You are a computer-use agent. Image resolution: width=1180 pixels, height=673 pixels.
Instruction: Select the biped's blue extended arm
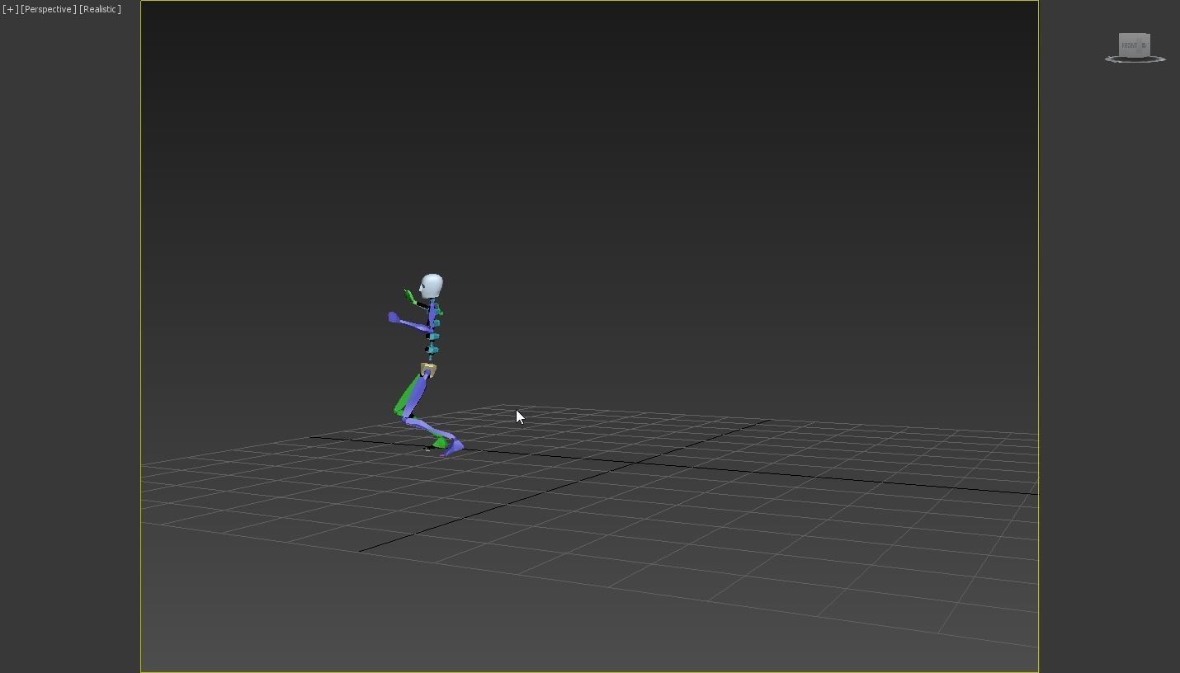(x=410, y=322)
